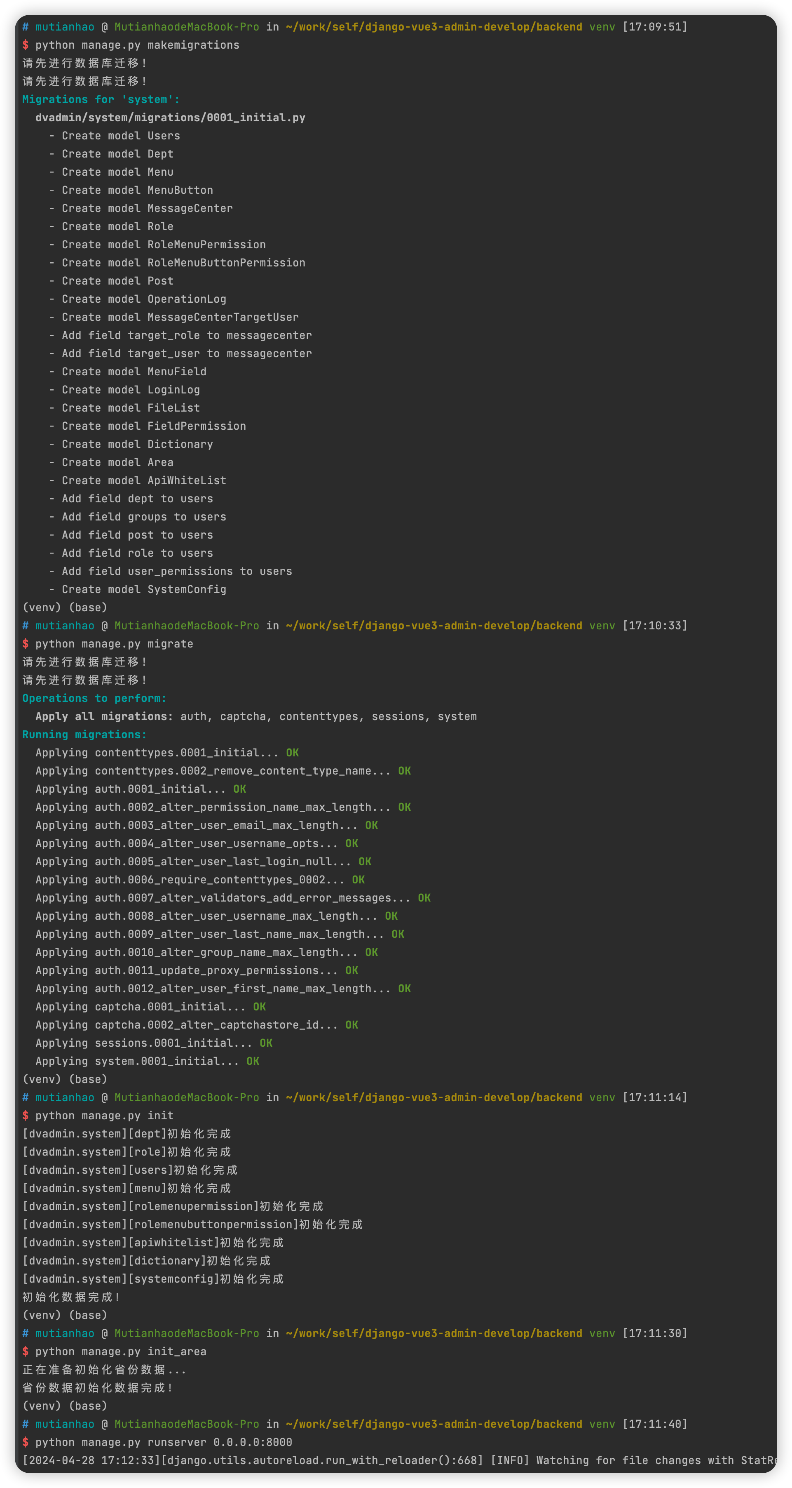The height and width of the screenshot is (1488, 792).
Task: Click the 'Migrations for system' heading
Action: click(x=101, y=99)
